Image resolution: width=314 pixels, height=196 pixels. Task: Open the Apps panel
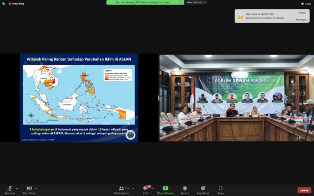(x=220, y=190)
